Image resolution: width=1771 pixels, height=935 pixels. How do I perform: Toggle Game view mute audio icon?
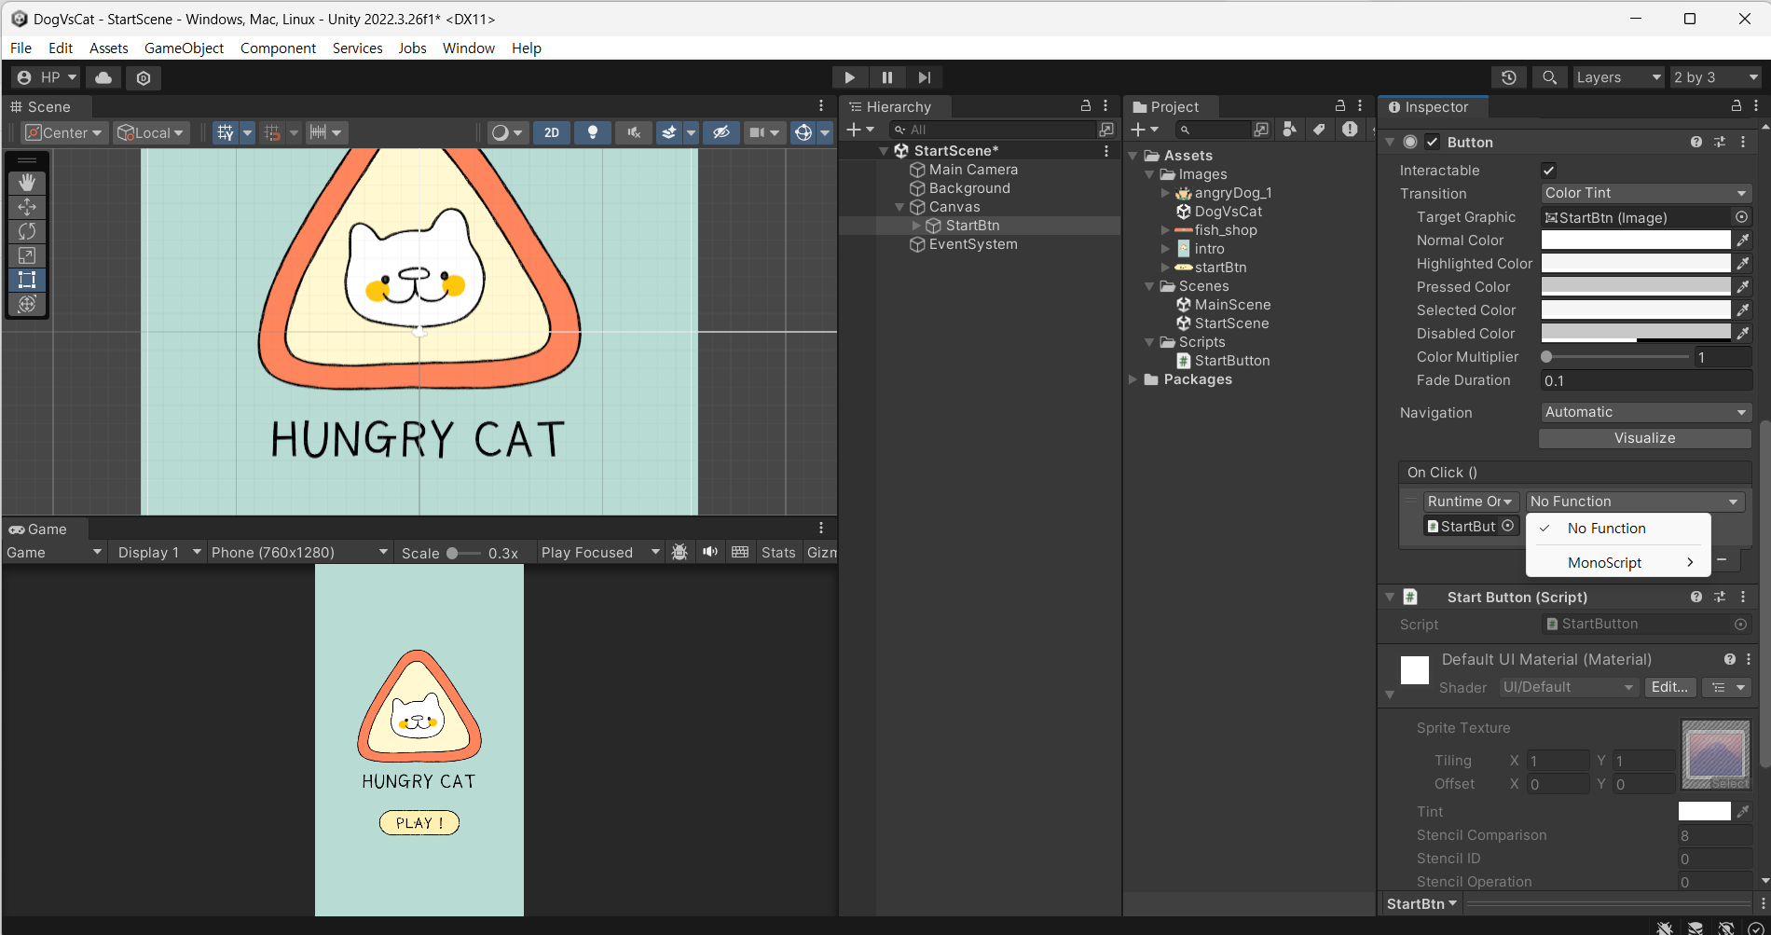(x=710, y=552)
